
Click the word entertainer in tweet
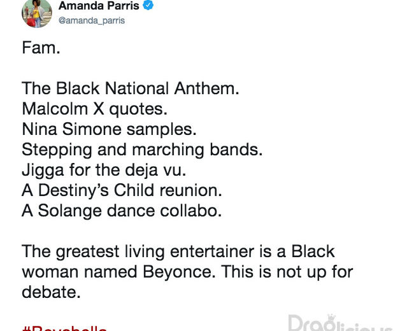212,251
